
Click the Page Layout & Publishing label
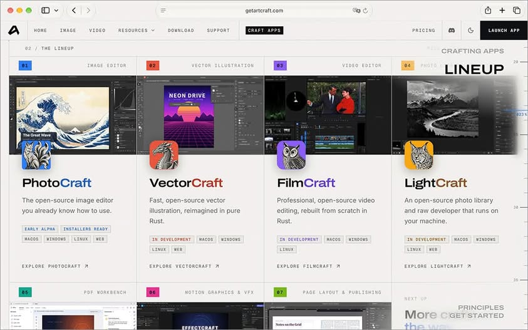coord(342,292)
